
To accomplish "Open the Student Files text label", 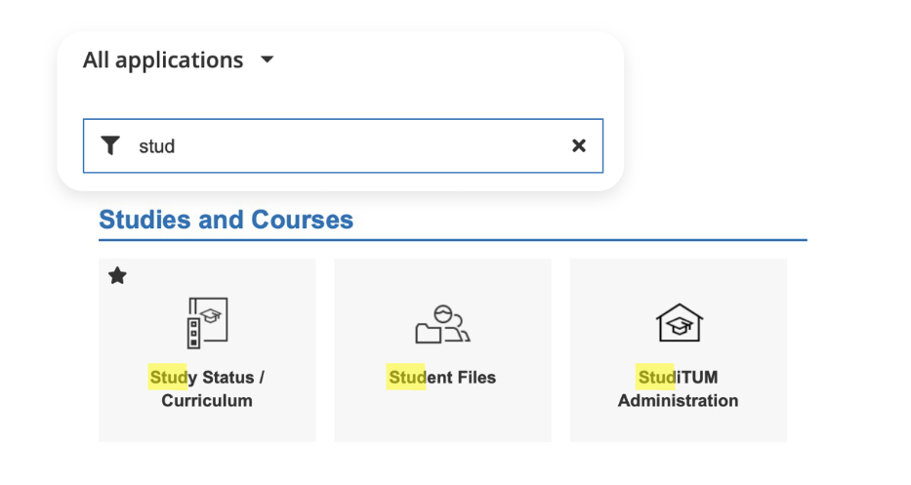I will coord(442,378).
